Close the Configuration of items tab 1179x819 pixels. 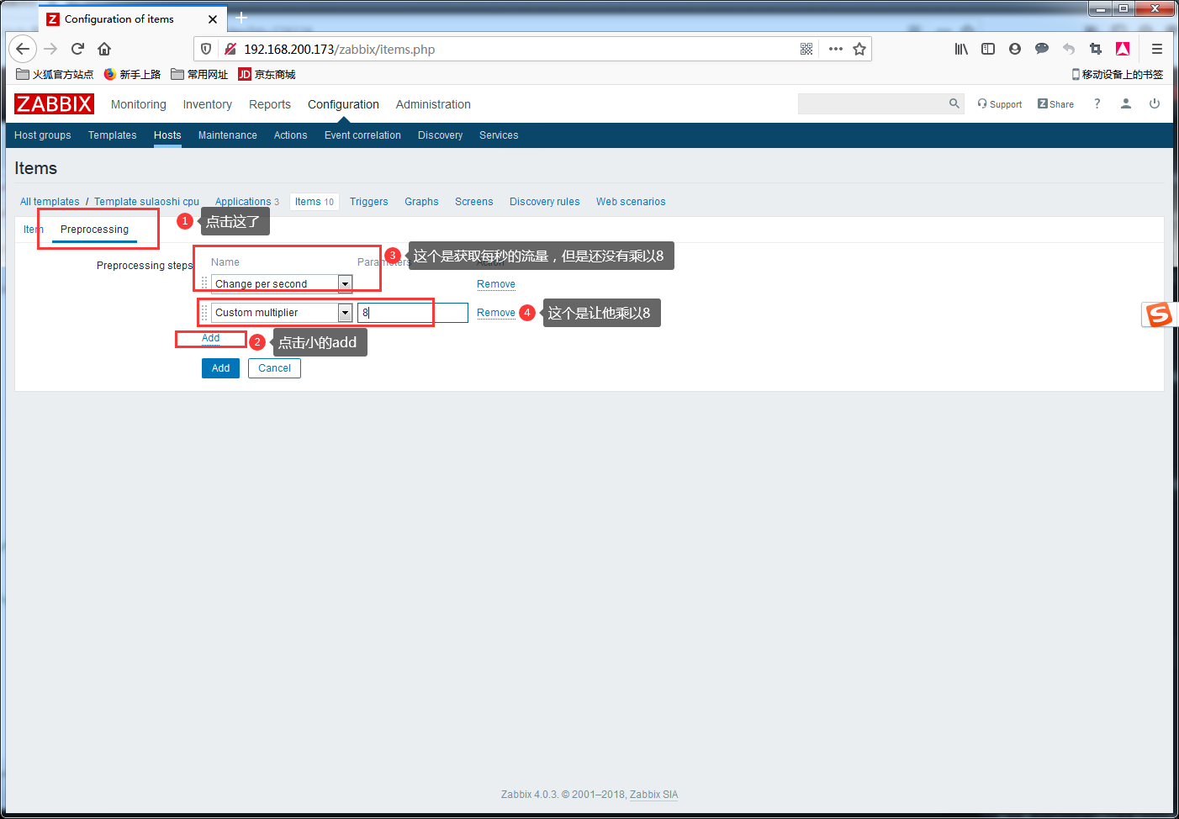213,18
